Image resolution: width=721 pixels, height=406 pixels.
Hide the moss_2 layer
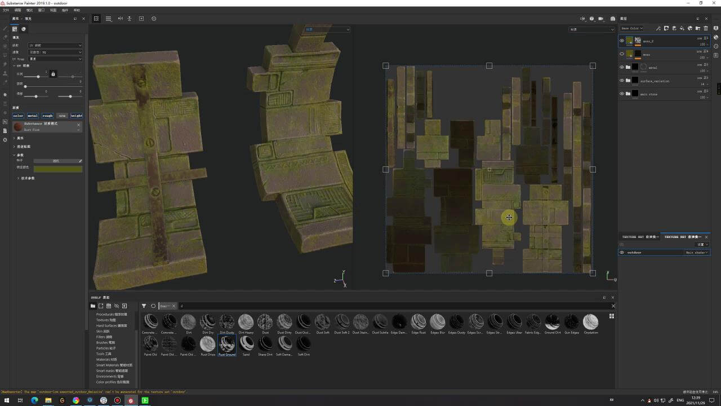click(622, 41)
